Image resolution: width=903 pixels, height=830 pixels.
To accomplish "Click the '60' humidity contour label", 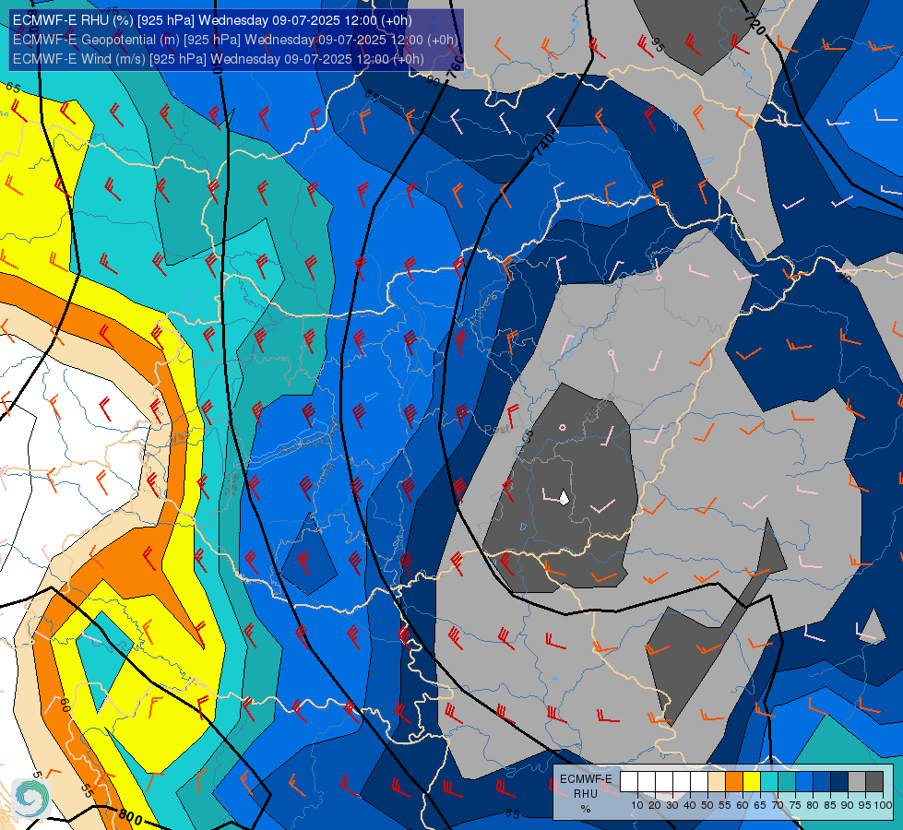I will coord(65,705).
